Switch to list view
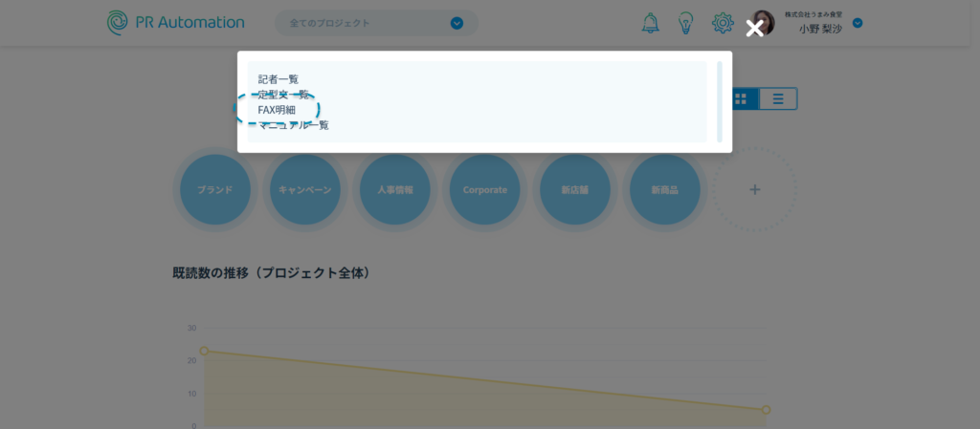 click(778, 98)
